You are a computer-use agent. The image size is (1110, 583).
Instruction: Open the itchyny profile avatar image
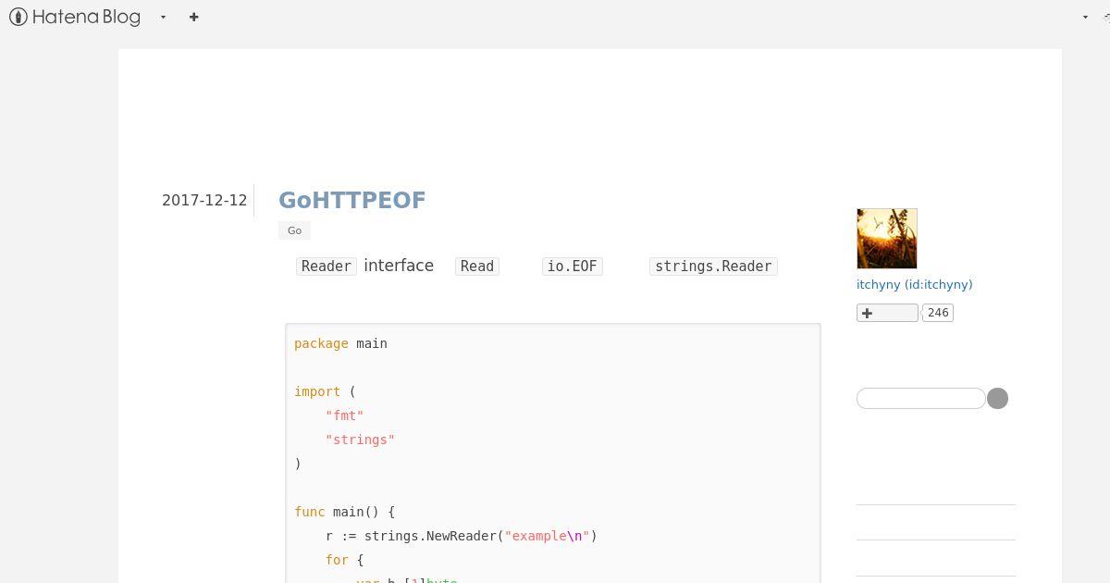coord(887,239)
